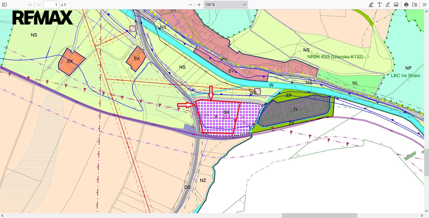Click the LBC Ve Strani label
The width and height of the screenshot is (429, 218).
[x=405, y=75]
